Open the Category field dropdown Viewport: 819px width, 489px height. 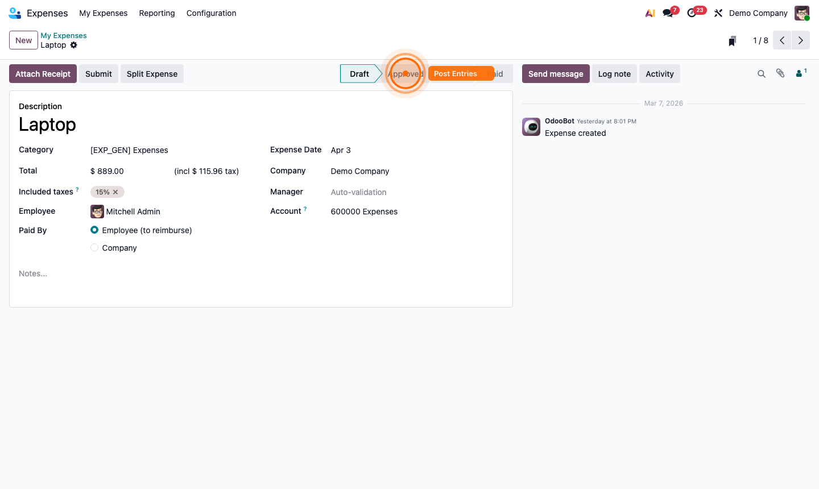pyautogui.click(x=129, y=150)
